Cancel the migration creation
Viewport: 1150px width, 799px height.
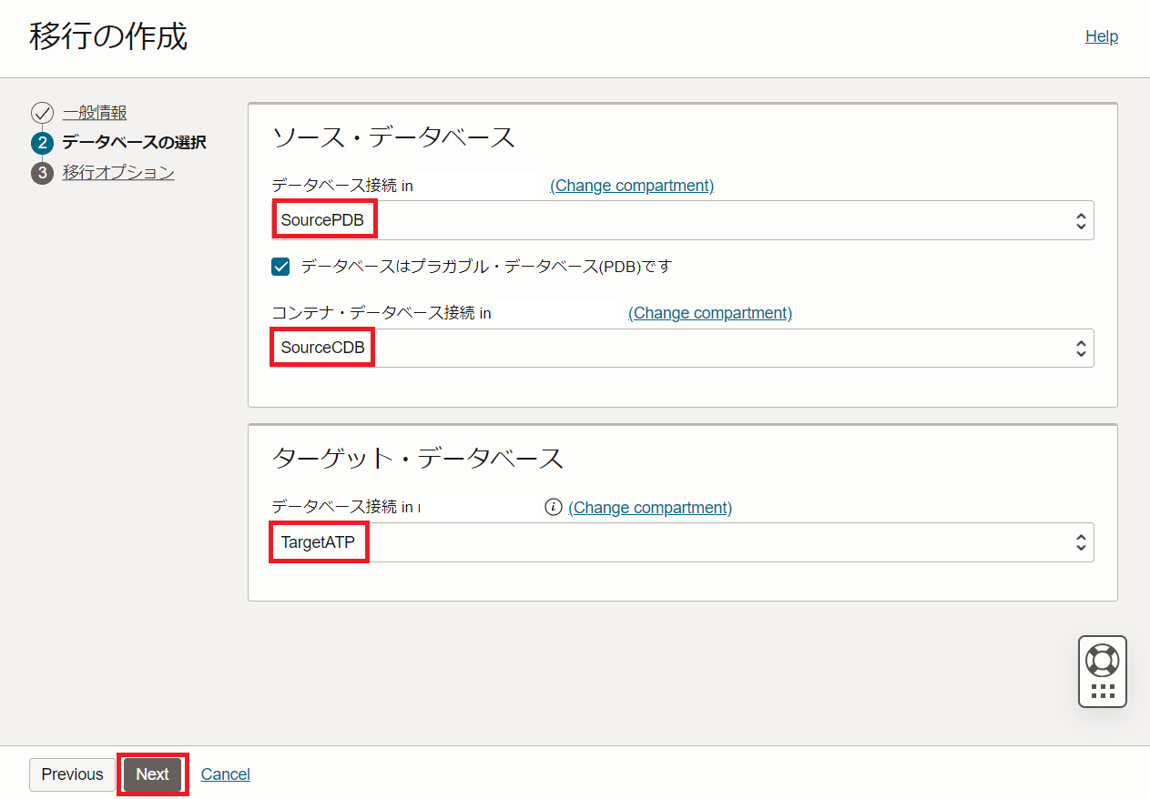[226, 774]
